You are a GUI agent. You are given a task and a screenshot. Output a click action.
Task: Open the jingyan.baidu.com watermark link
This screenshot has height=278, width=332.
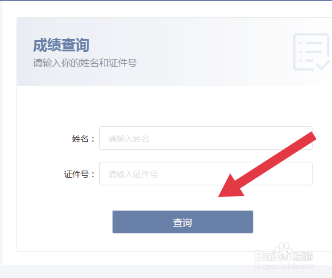284,267
